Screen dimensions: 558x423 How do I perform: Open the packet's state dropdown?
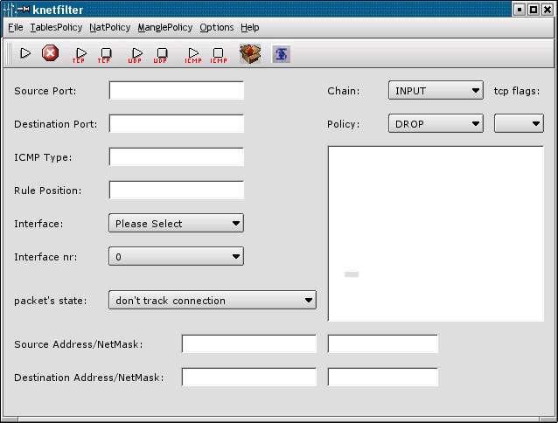(213, 300)
